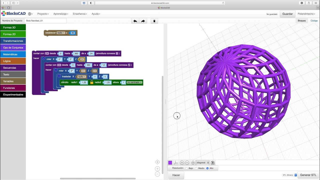Zoom out the 3D viewer
The width and height of the screenshot is (320, 180).
187,162
